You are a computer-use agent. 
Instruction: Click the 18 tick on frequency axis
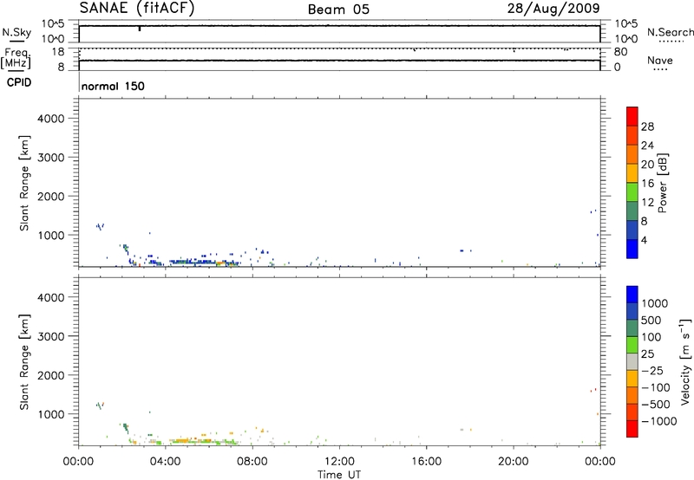pyautogui.click(x=58, y=52)
